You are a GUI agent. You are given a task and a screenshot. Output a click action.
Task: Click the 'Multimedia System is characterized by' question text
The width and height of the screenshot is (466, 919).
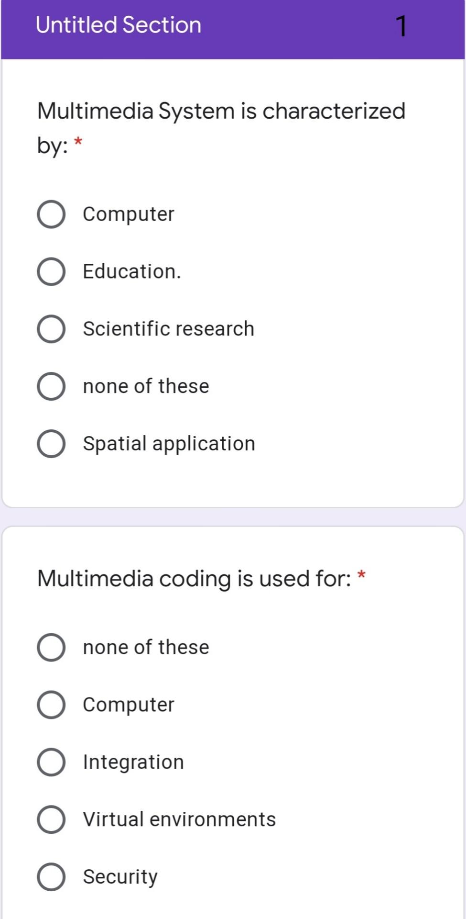(x=221, y=111)
